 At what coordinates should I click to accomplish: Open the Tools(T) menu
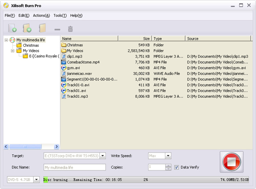click(x=60, y=15)
